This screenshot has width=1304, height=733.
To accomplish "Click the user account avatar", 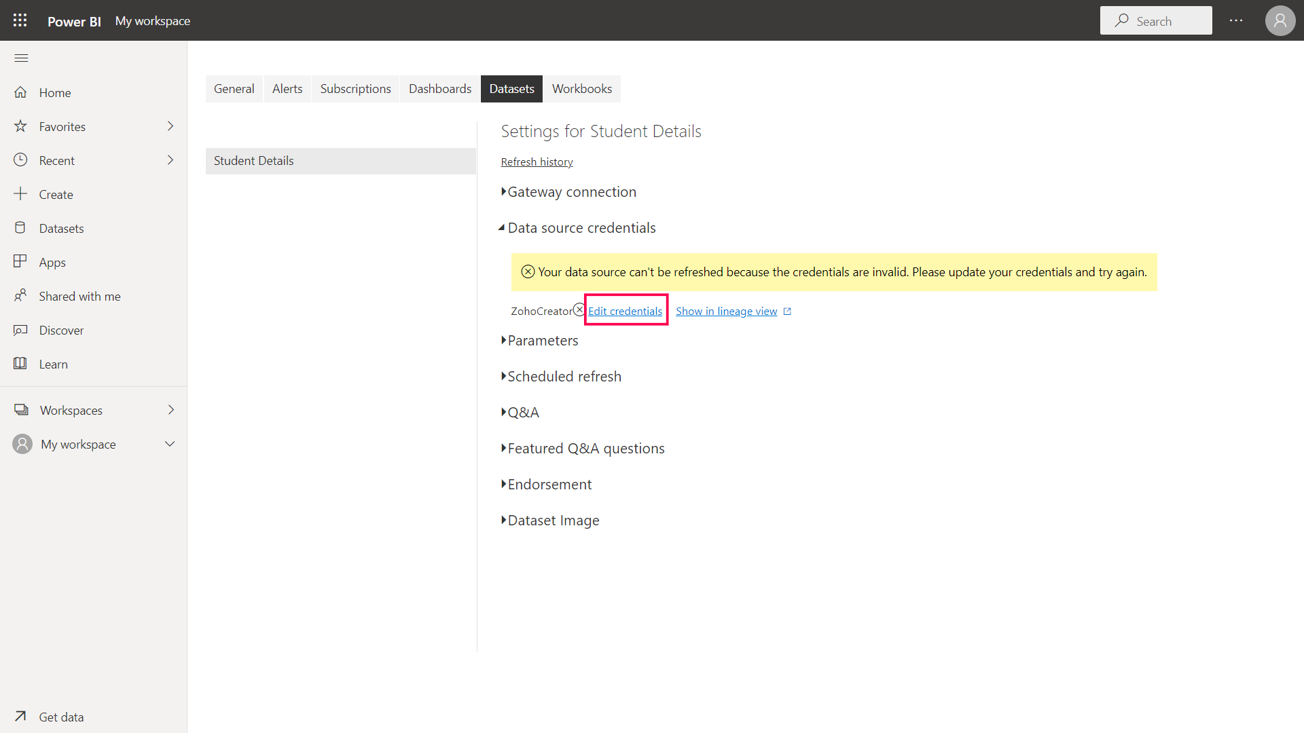I will click(1280, 20).
